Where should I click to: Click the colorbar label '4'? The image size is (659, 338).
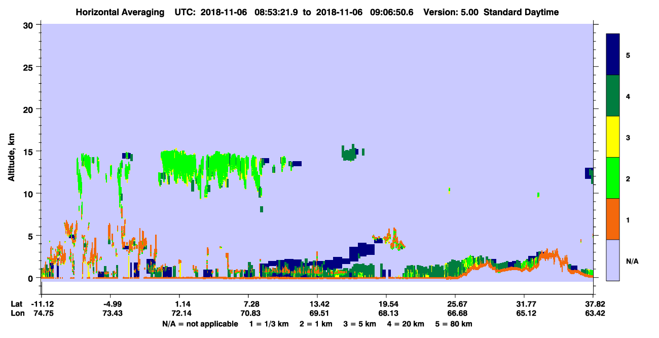(628, 96)
